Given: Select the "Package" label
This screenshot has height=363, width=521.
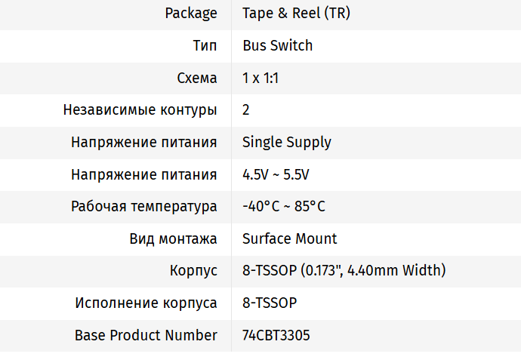Looking at the screenshot, I should pos(191,14).
